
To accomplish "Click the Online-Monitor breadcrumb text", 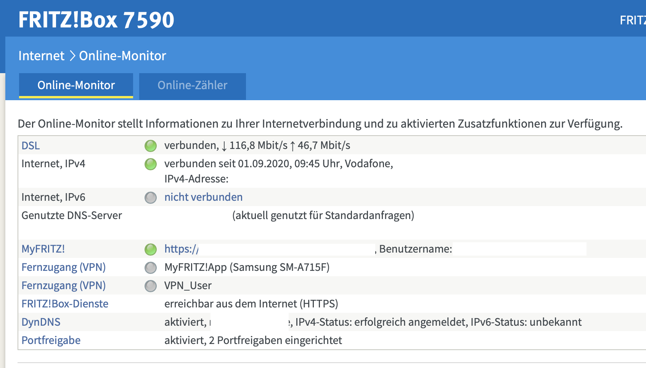I will (122, 56).
